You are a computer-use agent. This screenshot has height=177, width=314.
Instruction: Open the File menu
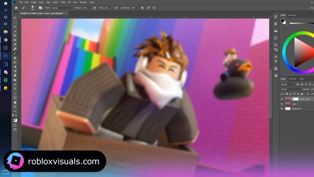[21, 2]
